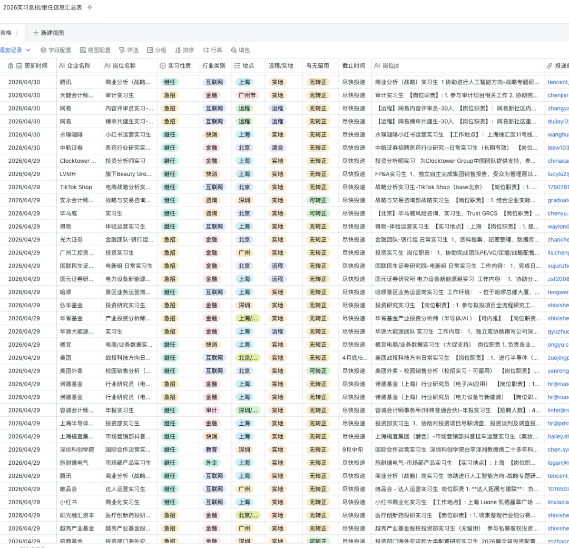Select the 弘华基金 company cell
Viewport: 569px width, 548px height.
click(x=79, y=305)
